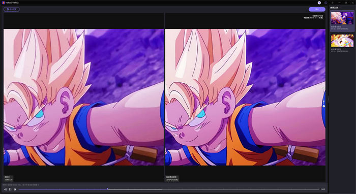The width and height of the screenshot is (356, 194).
Task: Collapse the preview records side panel
Action: (x=329, y=99)
